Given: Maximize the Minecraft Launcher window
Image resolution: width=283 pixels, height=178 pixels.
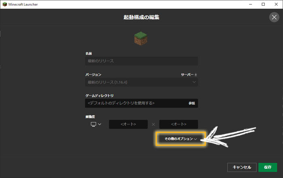Looking at the screenshot, I should [x=263, y=4].
